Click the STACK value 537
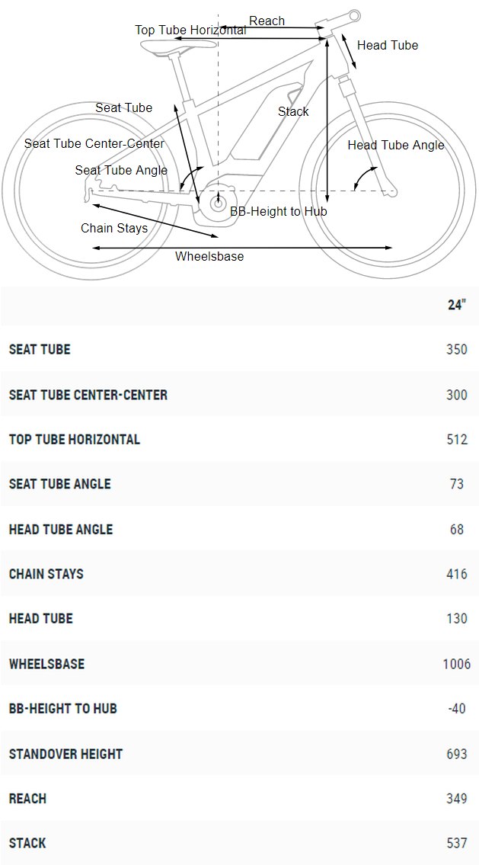 pos(457,844)
